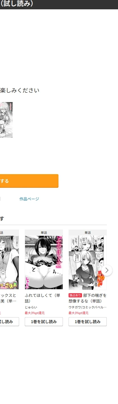Click author name じゅらい
This screenshot has height=404, width=118.
31,307
